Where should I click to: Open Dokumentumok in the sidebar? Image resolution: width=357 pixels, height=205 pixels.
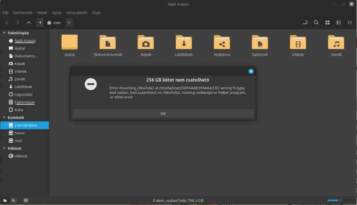[25, 56]
